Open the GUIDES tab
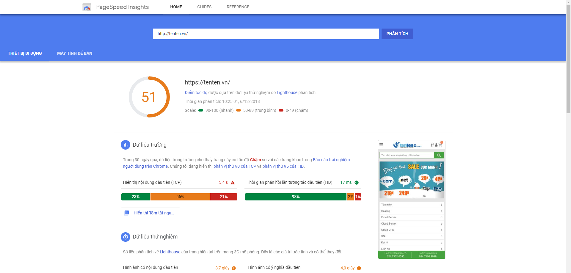Image resolution: width=571 pixels, height=273 pixels. [204, 7]
